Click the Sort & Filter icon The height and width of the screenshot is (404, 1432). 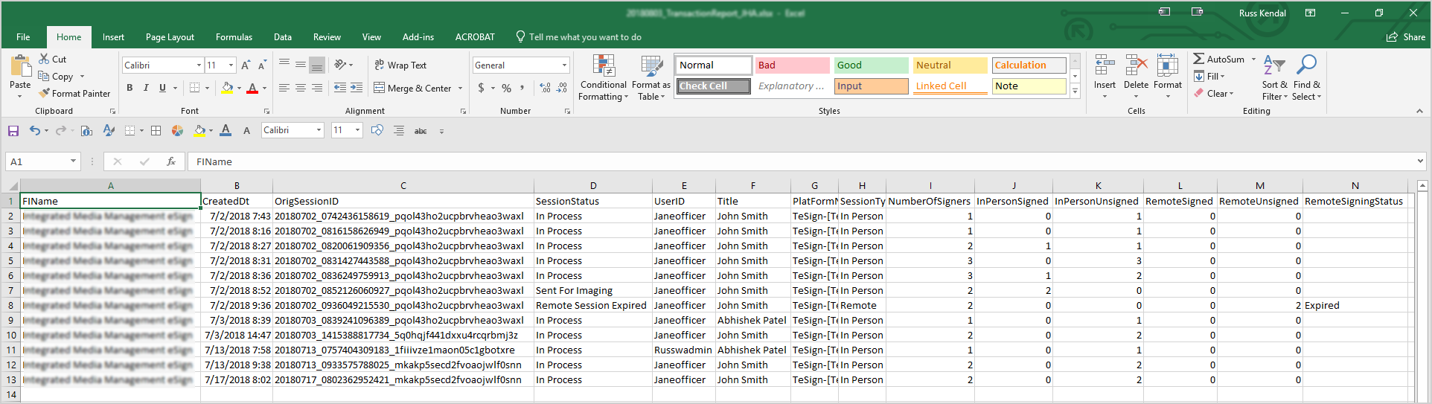(x=1273, y=67)
